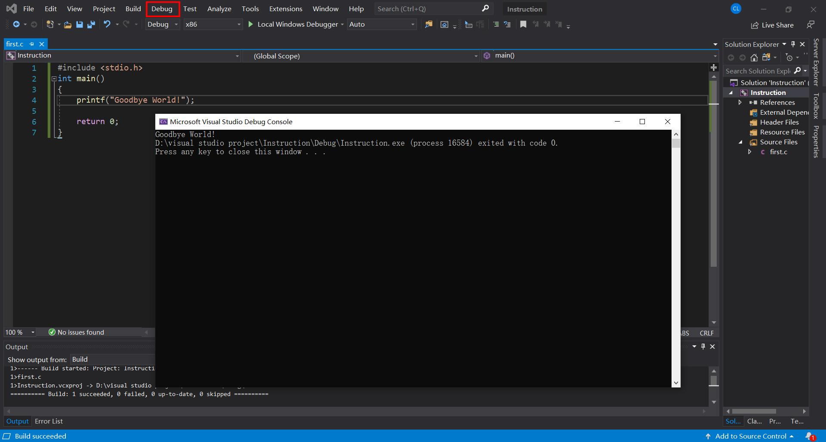Open the Send Feedback icon

811,25
